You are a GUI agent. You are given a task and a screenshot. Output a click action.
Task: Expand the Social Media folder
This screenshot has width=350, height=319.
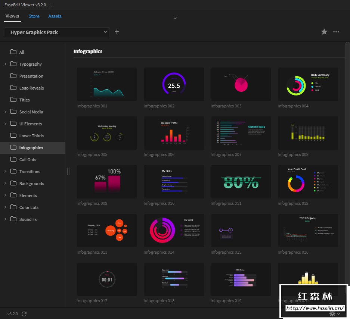5,112
